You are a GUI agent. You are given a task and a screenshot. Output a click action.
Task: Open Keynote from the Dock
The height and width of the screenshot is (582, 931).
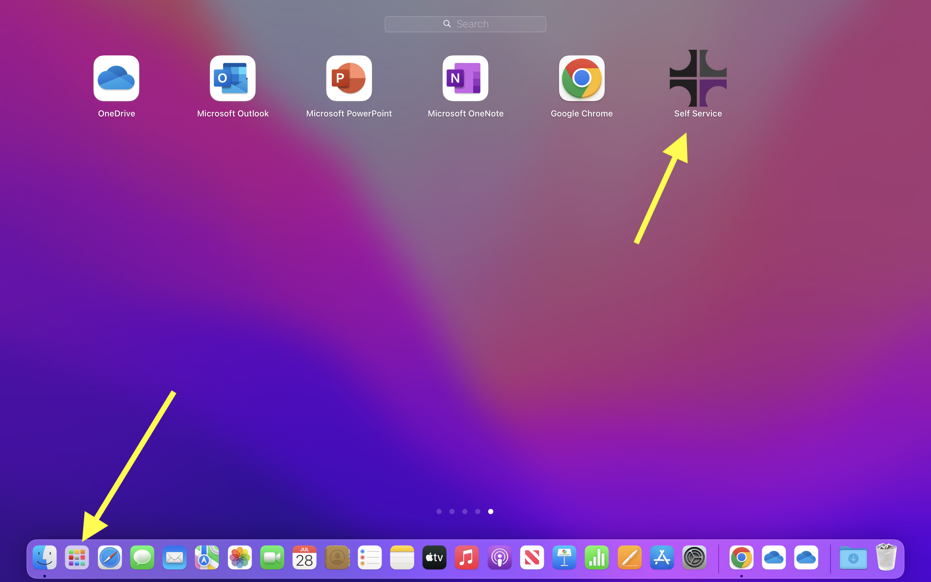pyautogui.click(x=564, y=557)
